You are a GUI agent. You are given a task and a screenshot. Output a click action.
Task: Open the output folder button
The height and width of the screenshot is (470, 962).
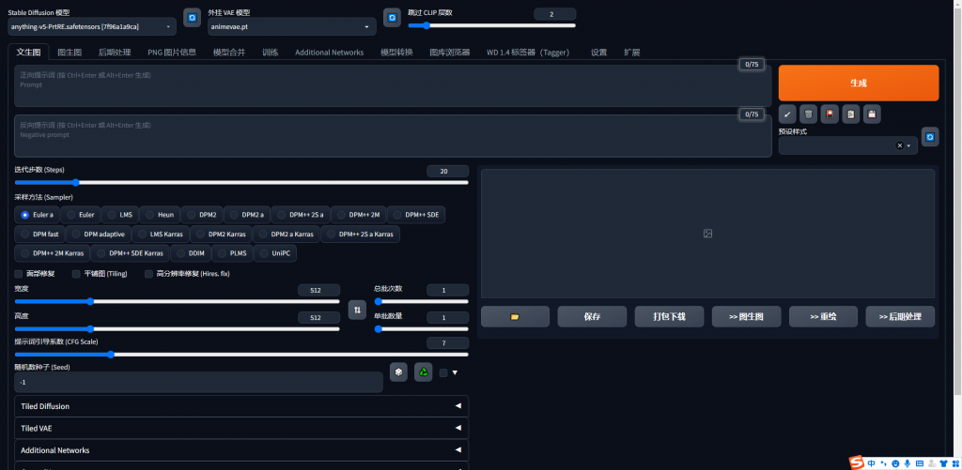pyautogui.click(x=515, y=317)
